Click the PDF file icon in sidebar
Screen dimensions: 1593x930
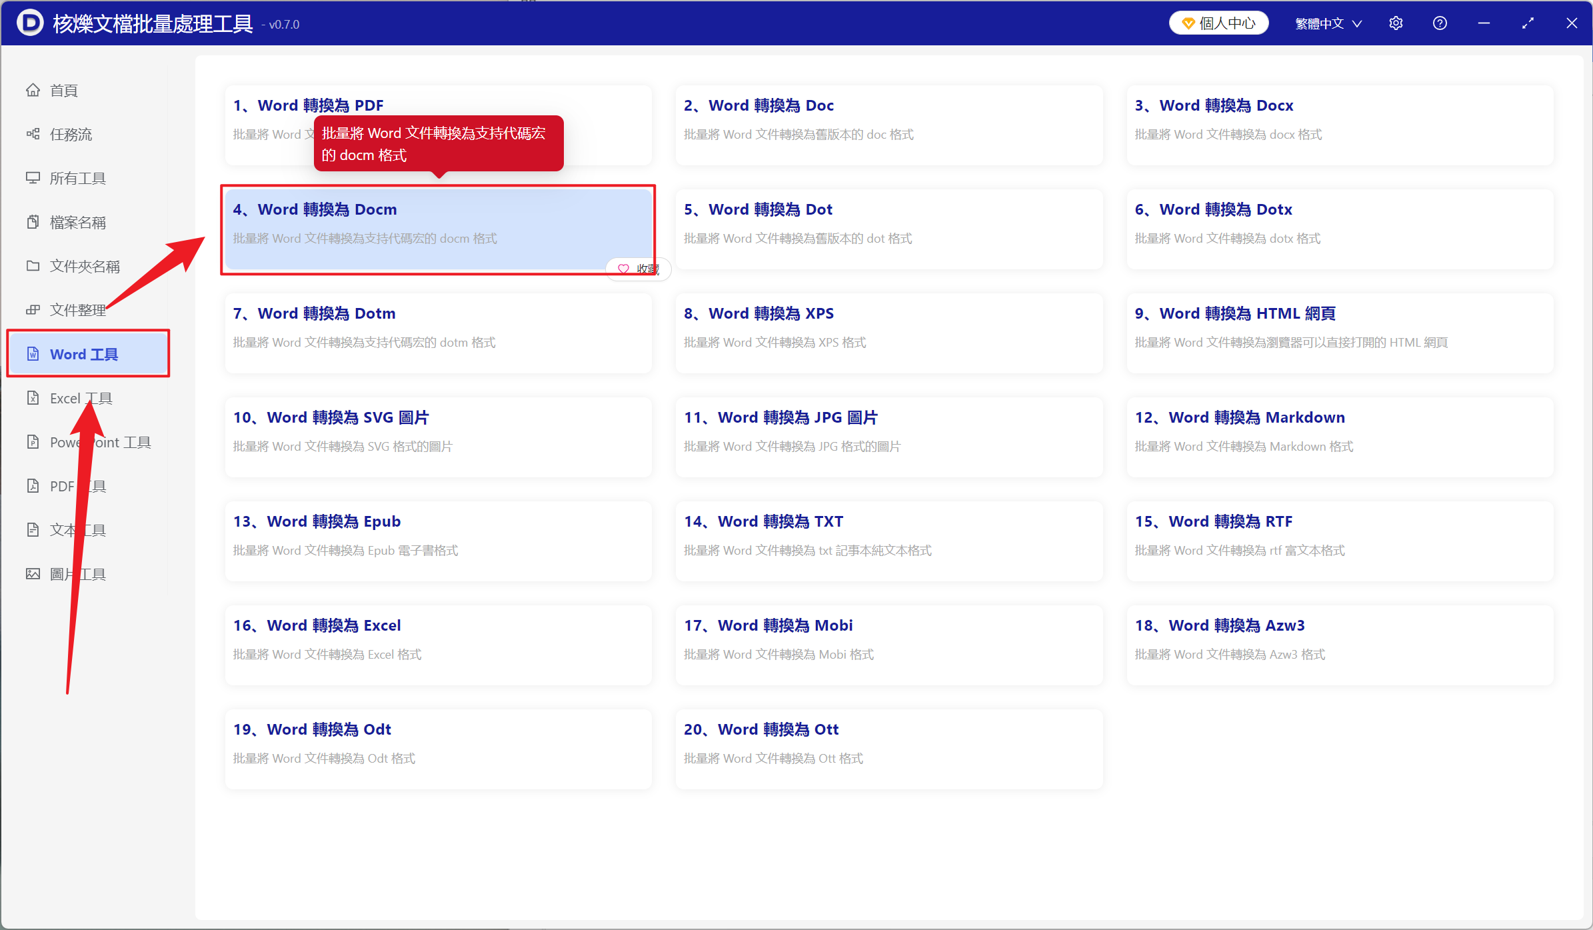pyautogui.click(x=33, y=486)
